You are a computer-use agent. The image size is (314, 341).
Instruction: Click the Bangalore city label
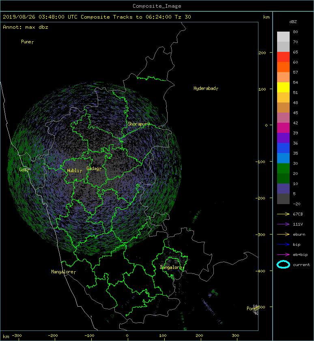click(x=172, y=267)
